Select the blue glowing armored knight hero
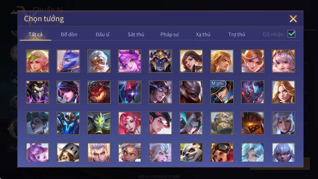Screen dimensions: 318x179 pos(68,123)
